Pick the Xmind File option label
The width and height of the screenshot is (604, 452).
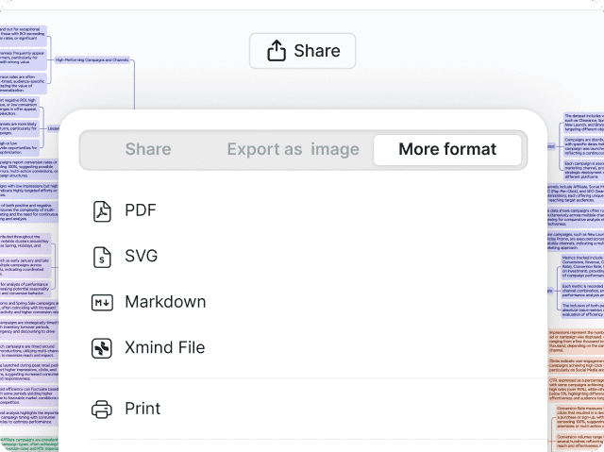pos(164,348)
